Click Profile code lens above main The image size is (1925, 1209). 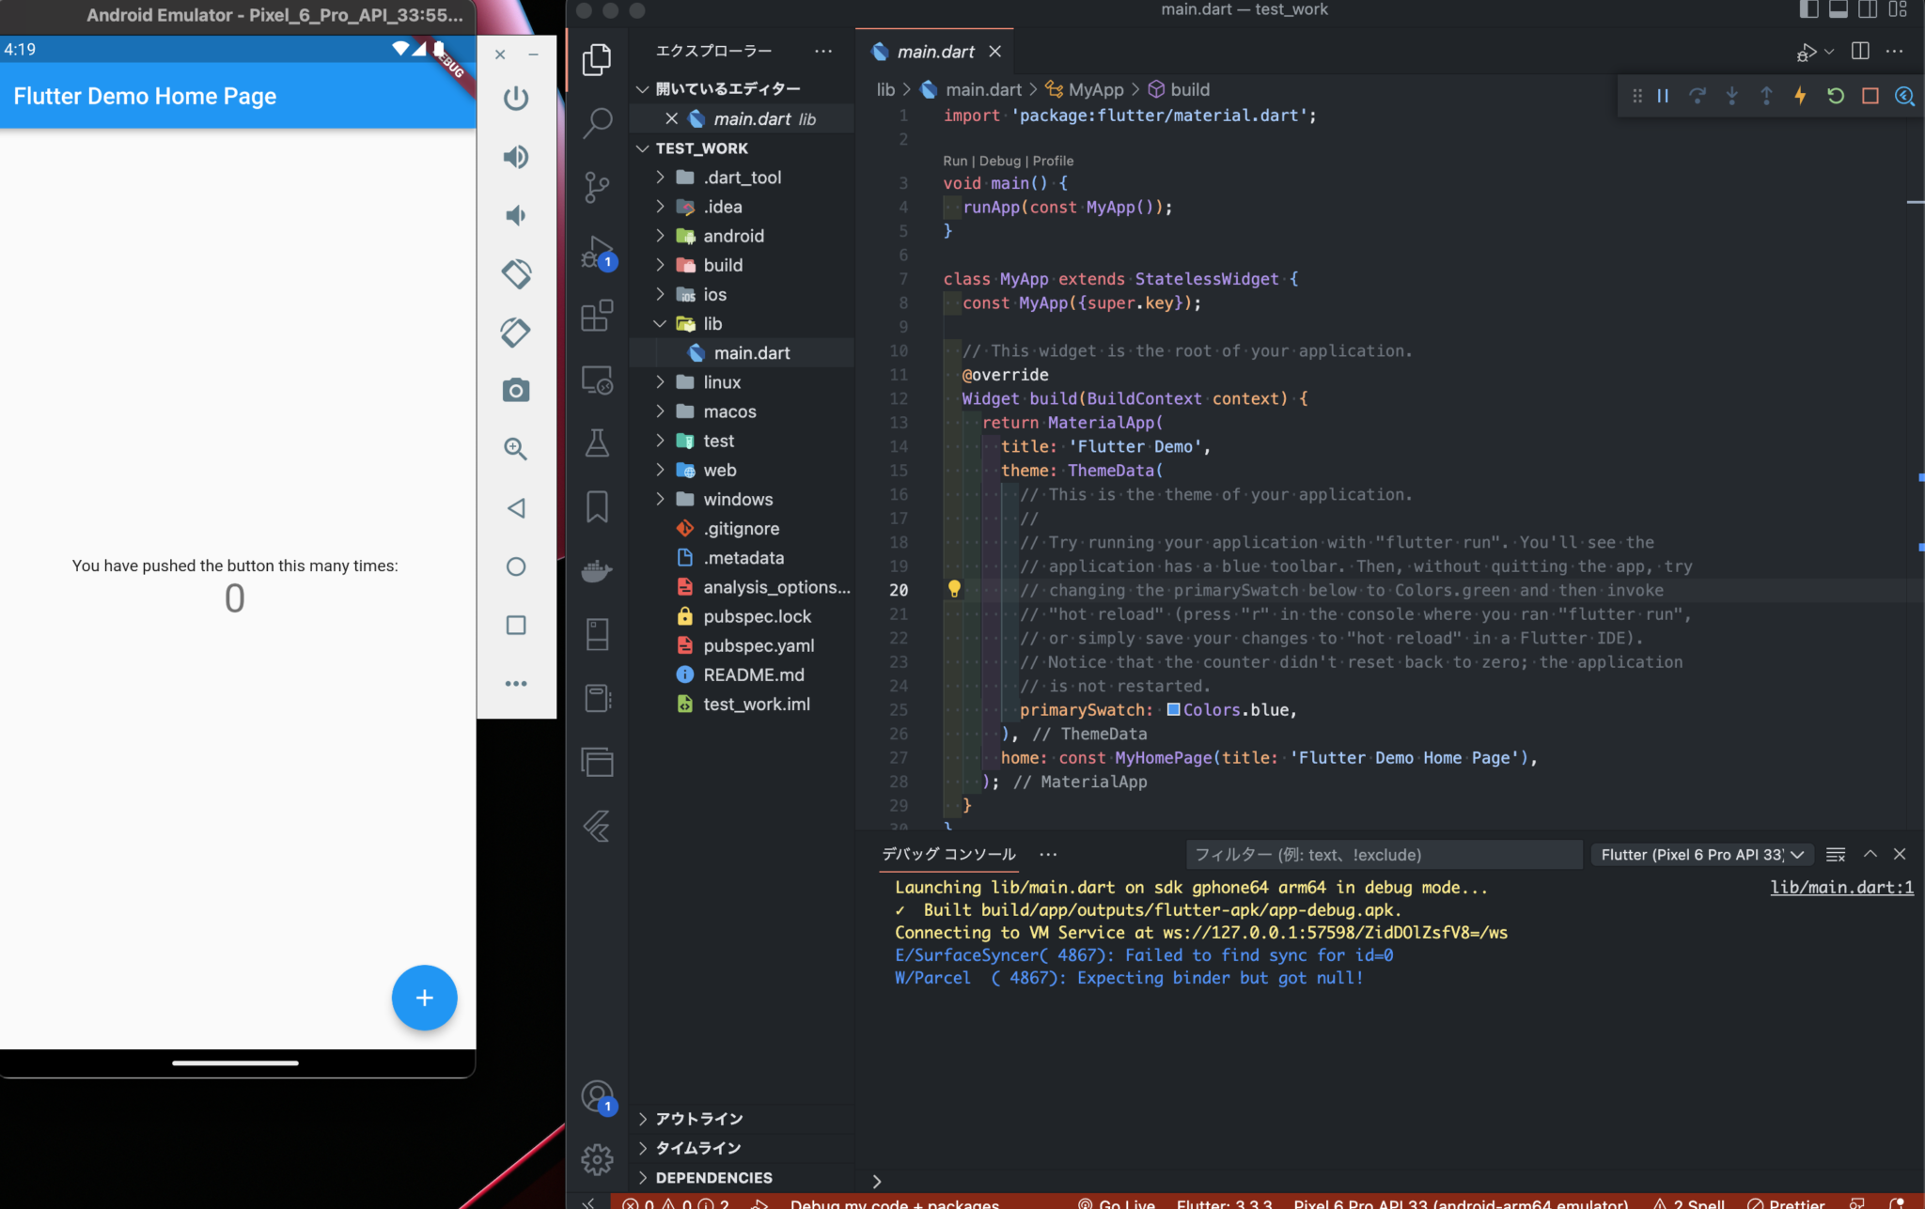pos(1053,161)
